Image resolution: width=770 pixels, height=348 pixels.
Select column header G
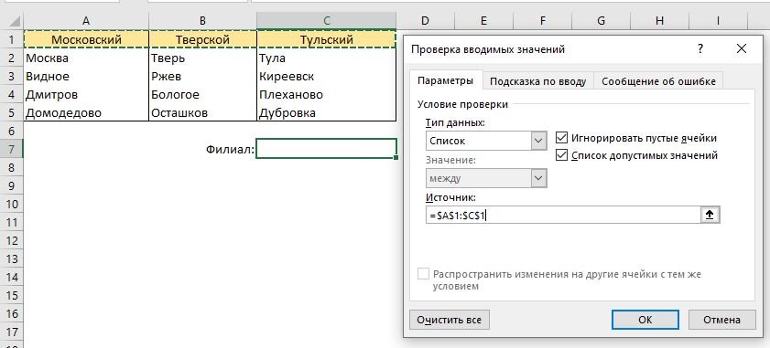(601, 21)
